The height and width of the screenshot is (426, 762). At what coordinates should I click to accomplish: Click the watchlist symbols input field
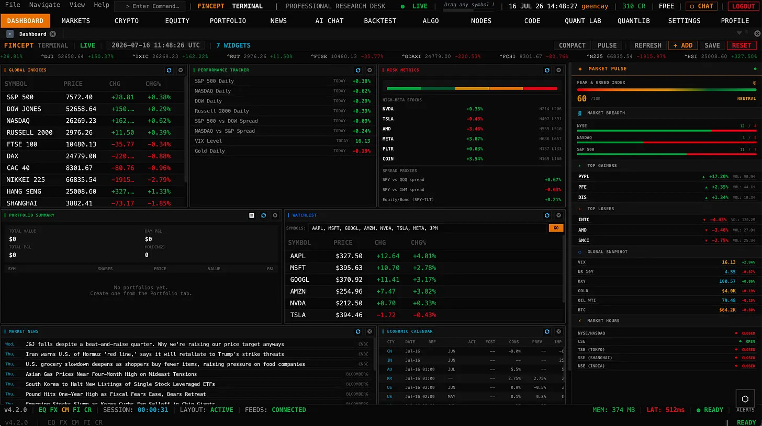[427, 228]
